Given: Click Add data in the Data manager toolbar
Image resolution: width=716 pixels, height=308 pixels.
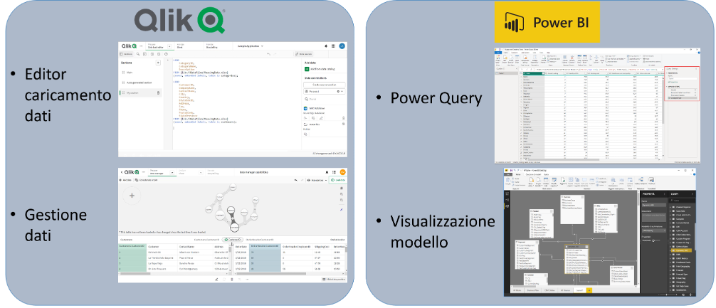Looking at the screenshot, I should point(125,180).
